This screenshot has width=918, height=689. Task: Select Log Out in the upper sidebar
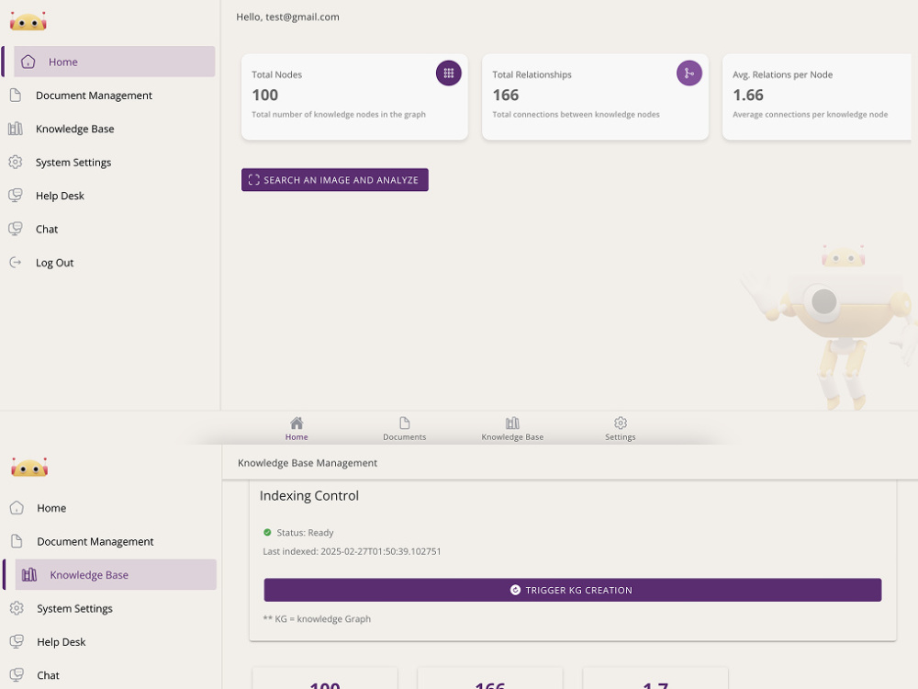[54, 263]
